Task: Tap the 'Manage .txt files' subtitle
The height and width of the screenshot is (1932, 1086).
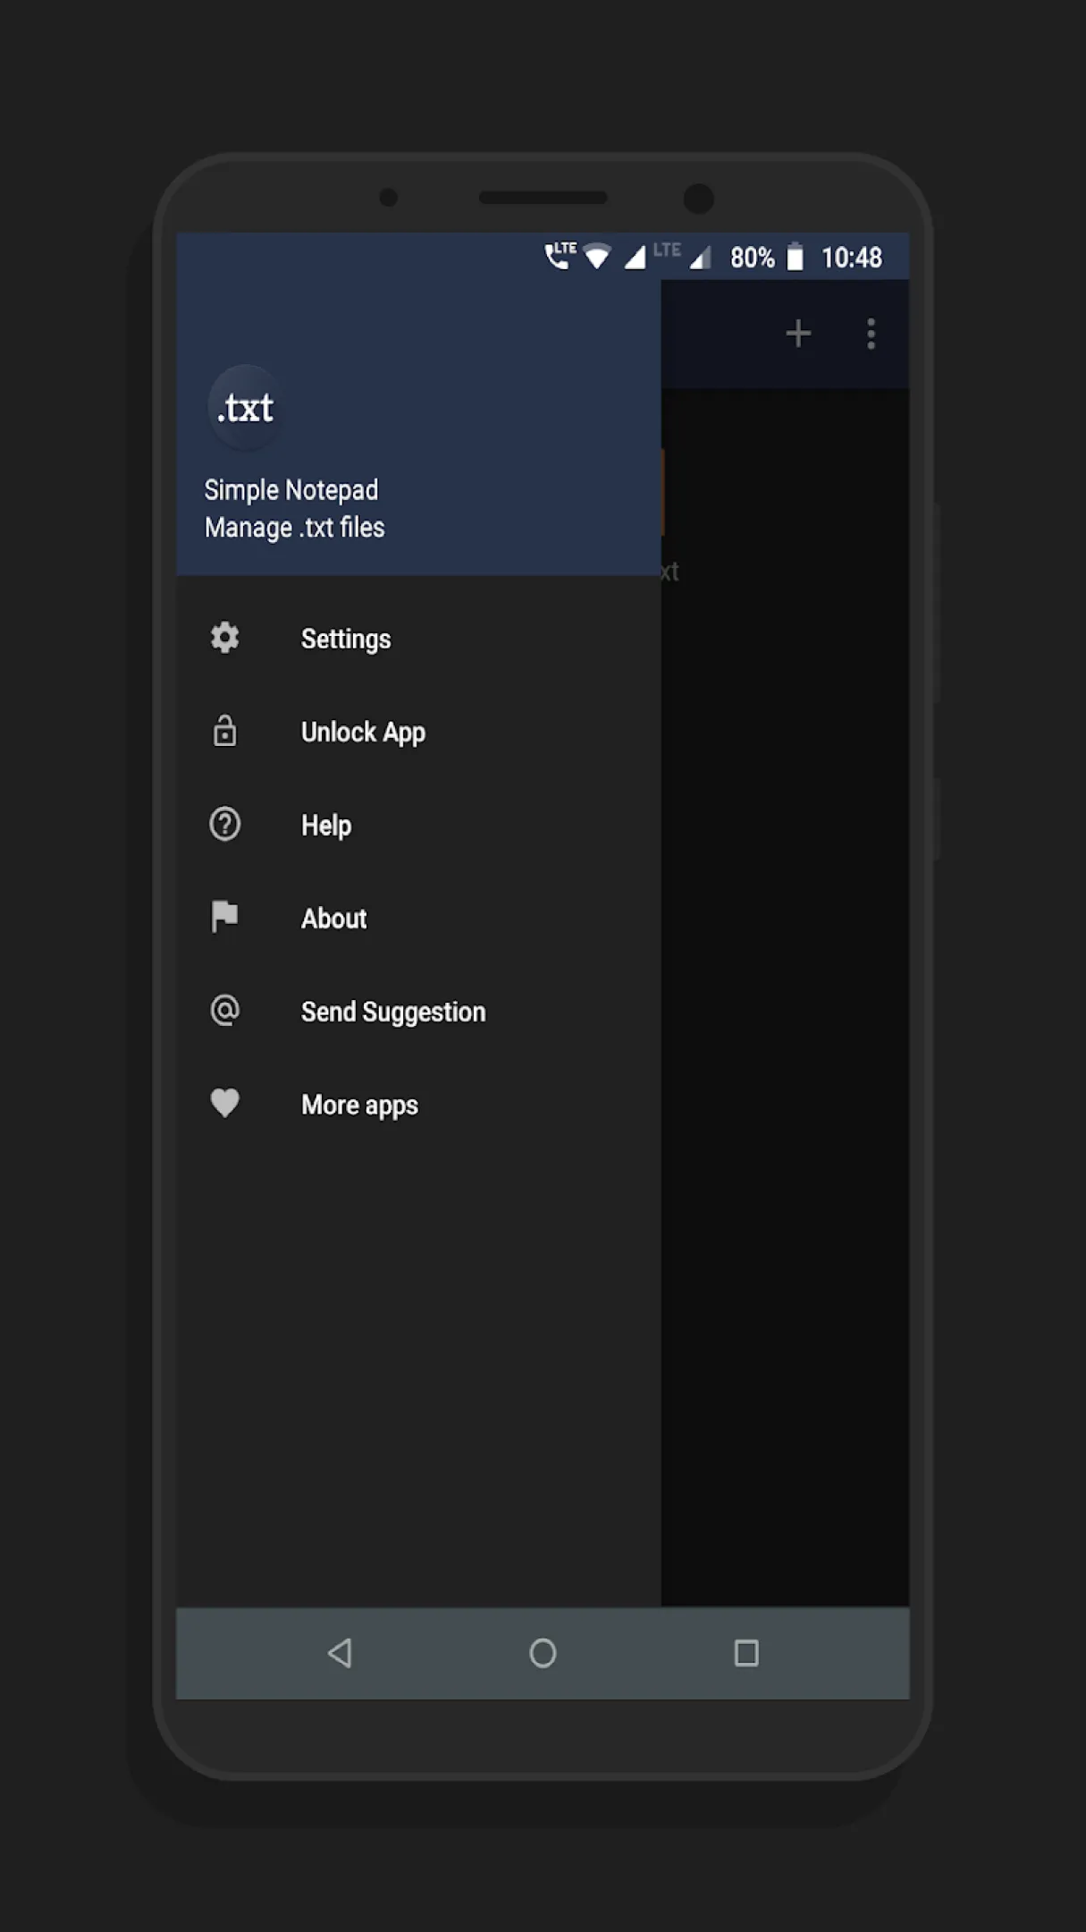Action: coord(295,528)
